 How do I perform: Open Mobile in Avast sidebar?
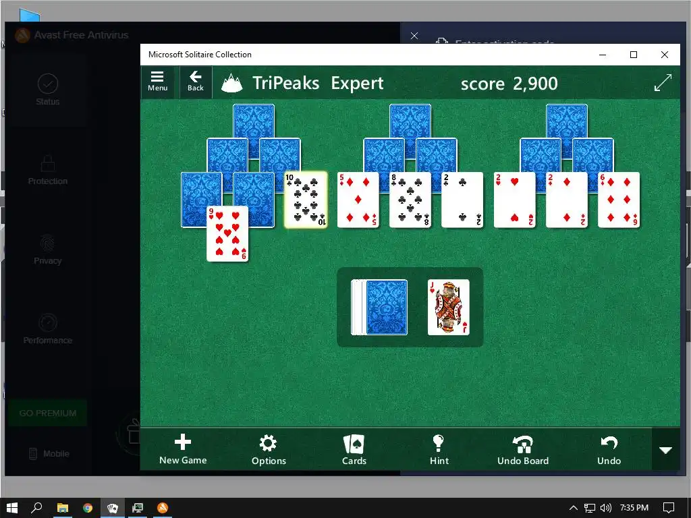click(x=49, y=453)
